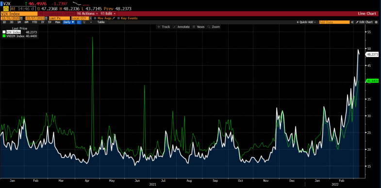Activate the Annotate tool

(181, 27)
